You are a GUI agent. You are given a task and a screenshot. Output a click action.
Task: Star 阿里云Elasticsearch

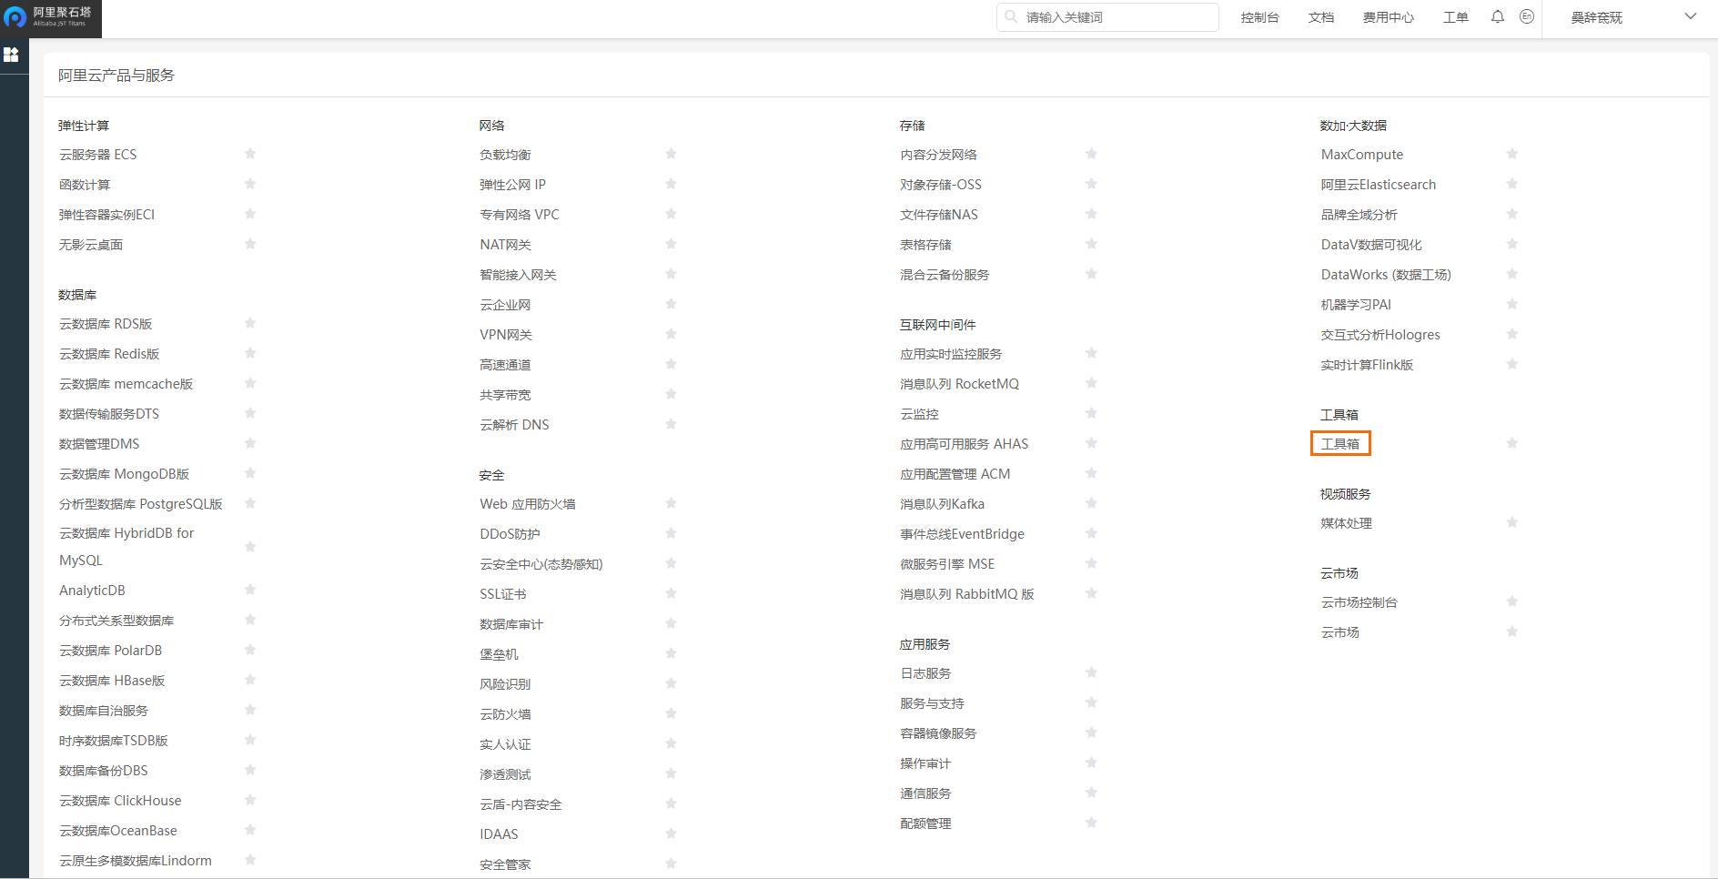1511,184
